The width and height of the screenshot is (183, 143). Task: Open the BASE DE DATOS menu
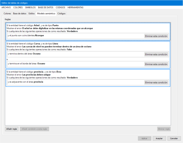(x=46, y=7)
